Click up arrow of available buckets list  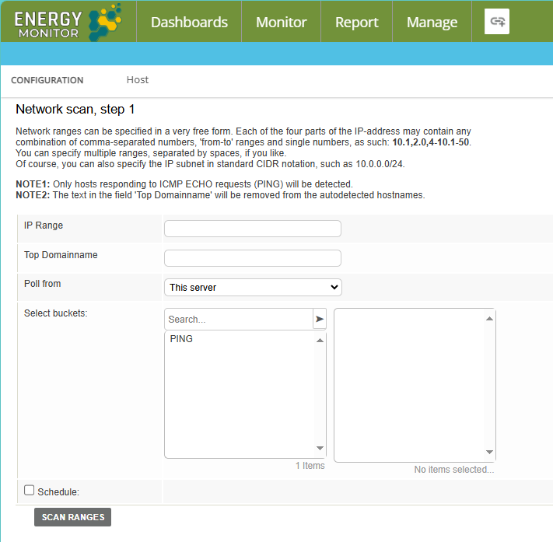coord(319,341)
